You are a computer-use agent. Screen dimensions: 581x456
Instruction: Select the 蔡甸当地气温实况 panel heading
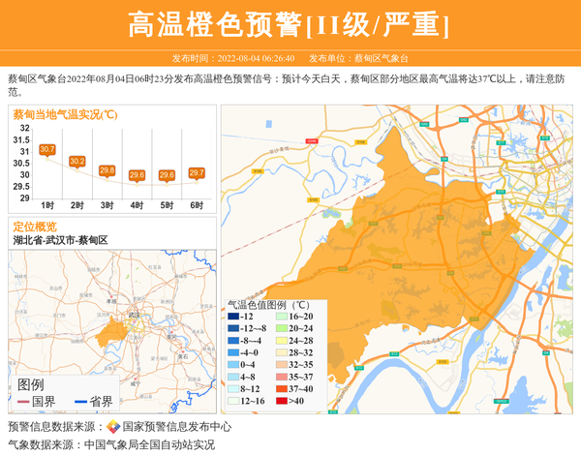point(65,114)
